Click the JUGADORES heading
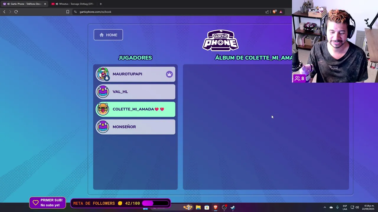Viewport: 378px width, 212px height. point(135,58)
